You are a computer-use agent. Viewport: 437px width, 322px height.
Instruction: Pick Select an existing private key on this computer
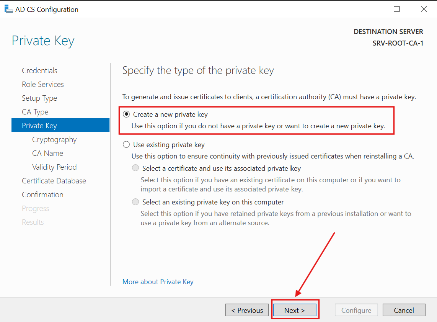pos(135,202)
